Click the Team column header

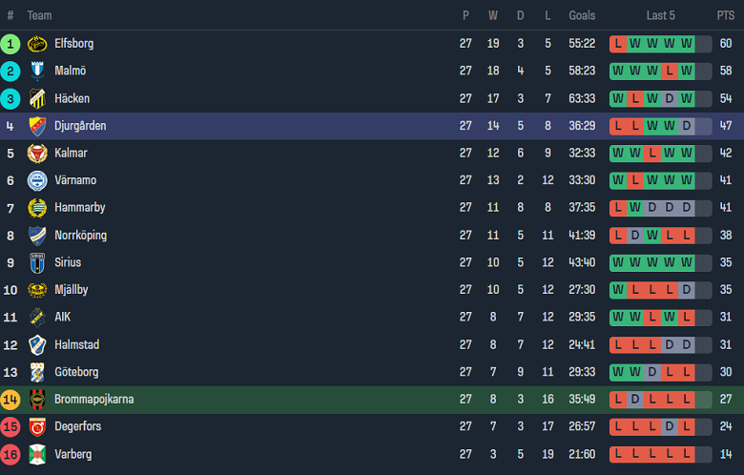pyautogui.click(x=39, y=15)
